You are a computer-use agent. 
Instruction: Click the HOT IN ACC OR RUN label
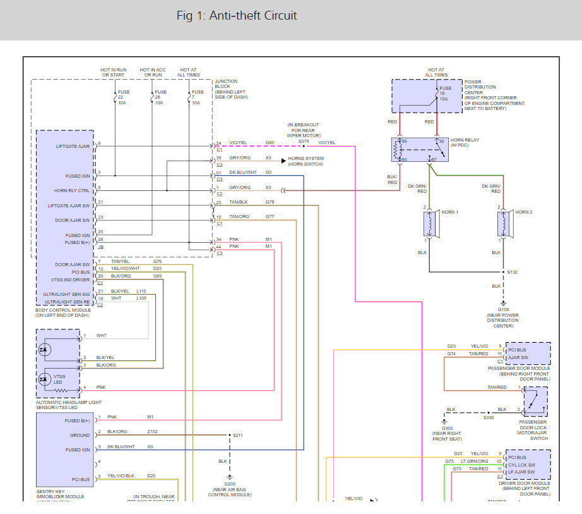tap(153, 73)
